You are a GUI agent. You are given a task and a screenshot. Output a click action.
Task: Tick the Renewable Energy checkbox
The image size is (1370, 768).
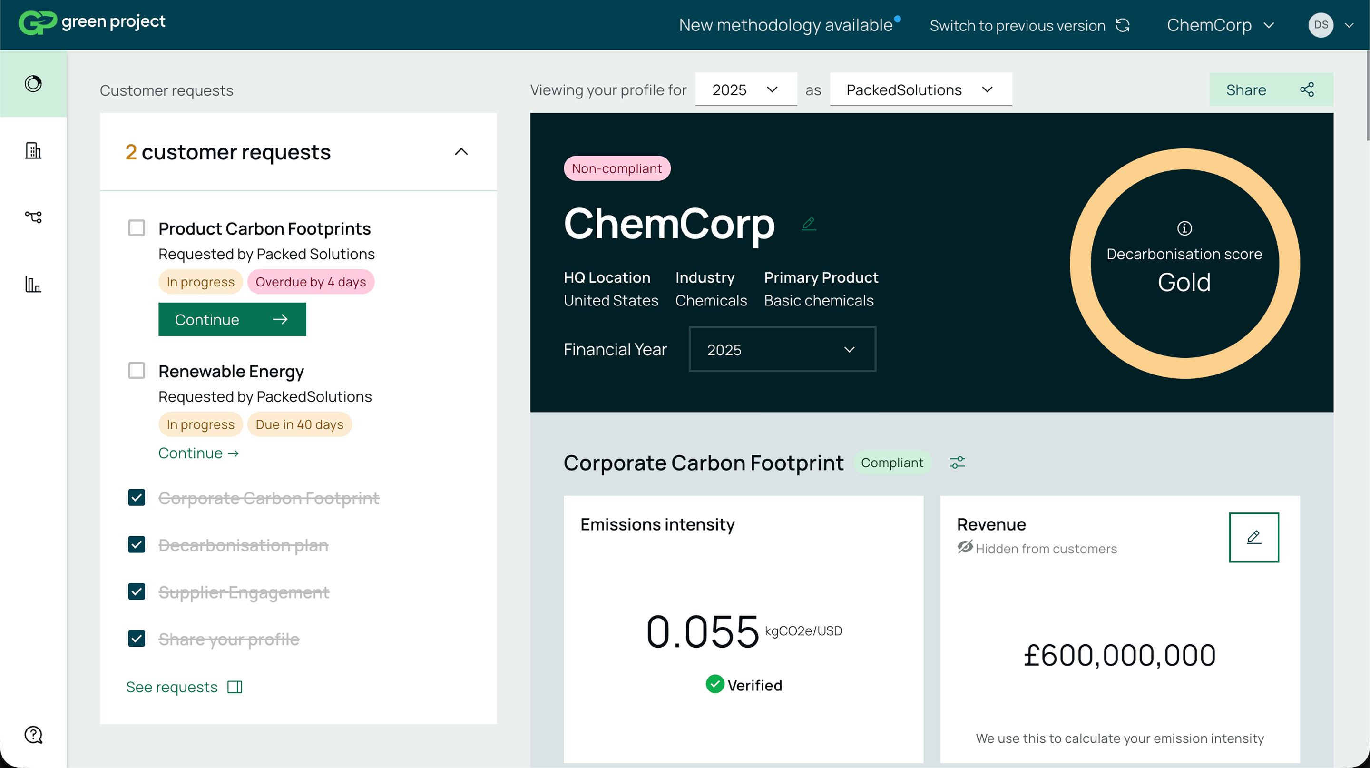tap(137, 370)
